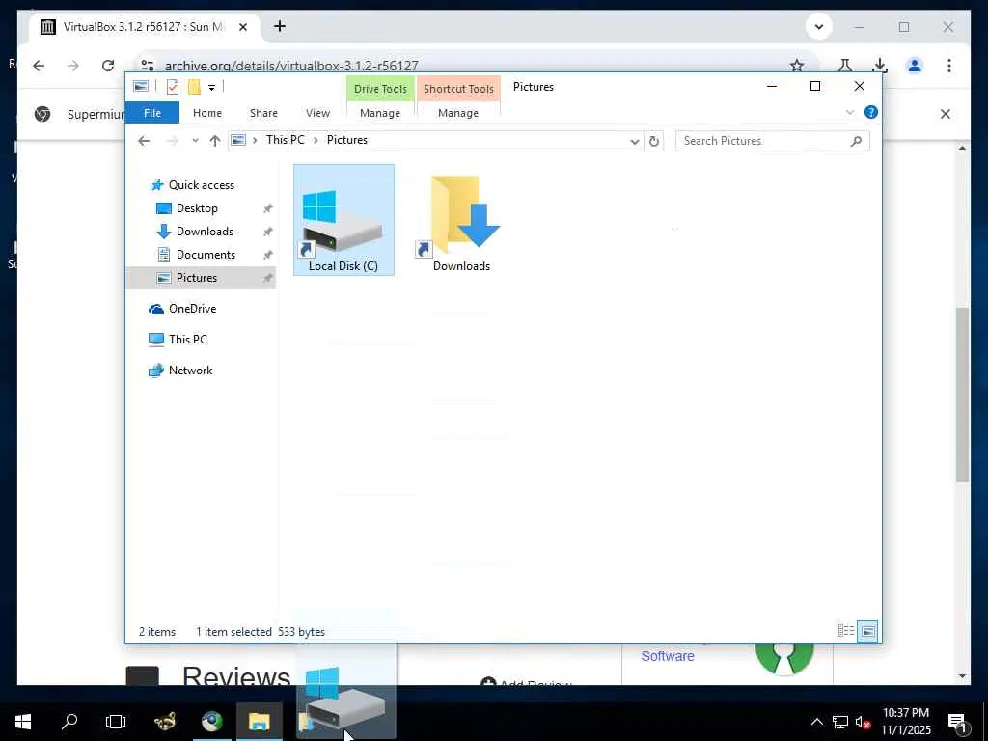Viewport: 988px width, 741px height.
Task: Click This PC in the address breadcrumb
Action: [285, 140]
